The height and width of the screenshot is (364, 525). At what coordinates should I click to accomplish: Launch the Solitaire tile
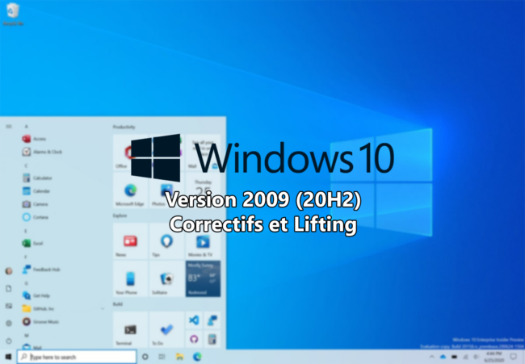point(166,278)
